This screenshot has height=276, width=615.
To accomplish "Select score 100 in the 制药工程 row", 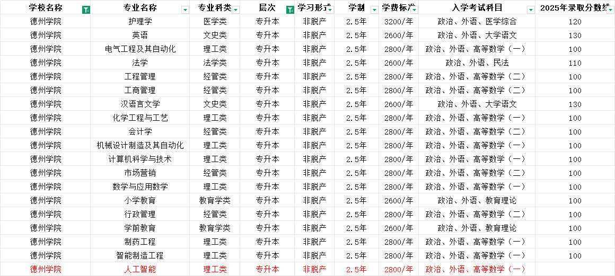I will coord(575,242).
